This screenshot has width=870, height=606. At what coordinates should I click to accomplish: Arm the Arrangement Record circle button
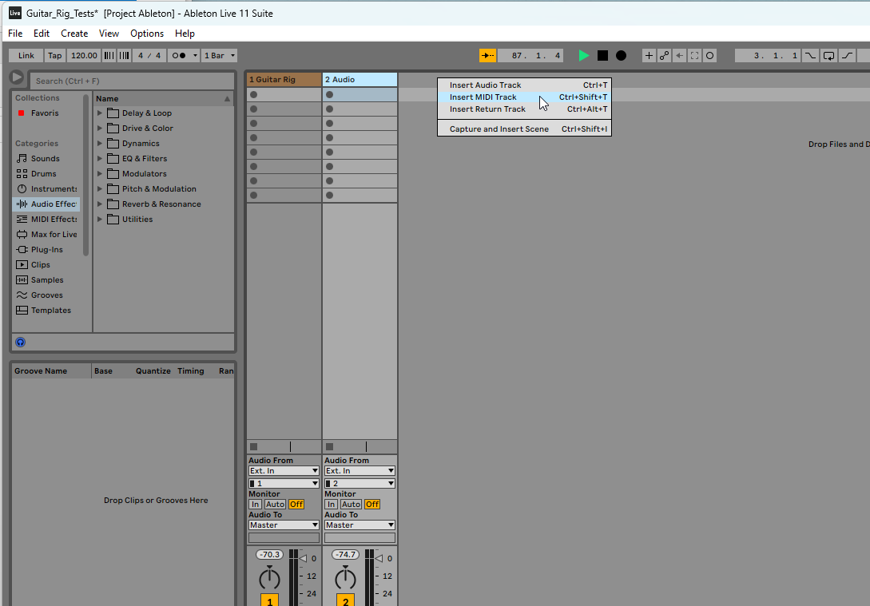point(621,55)
